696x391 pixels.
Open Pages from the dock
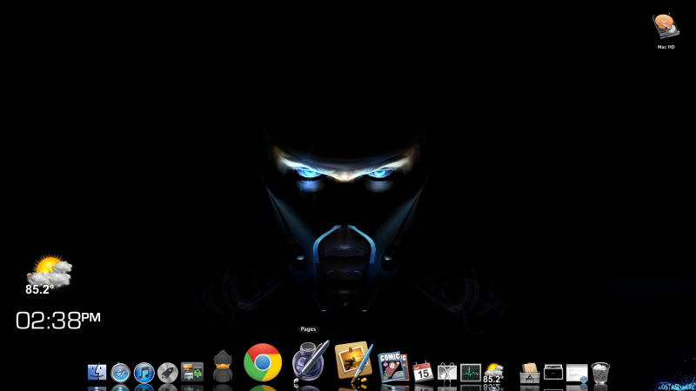(x=311, y=361)
